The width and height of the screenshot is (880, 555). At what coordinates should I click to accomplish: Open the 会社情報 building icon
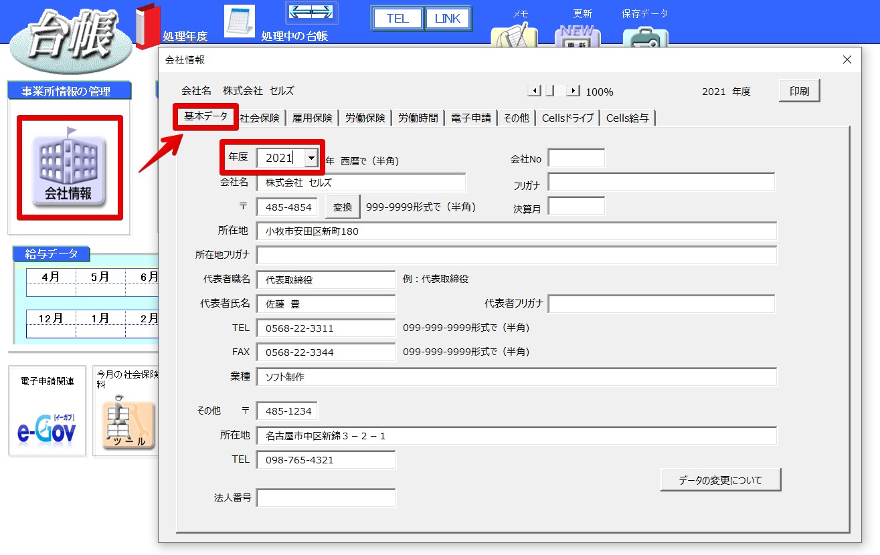click(x=70, y=168)
